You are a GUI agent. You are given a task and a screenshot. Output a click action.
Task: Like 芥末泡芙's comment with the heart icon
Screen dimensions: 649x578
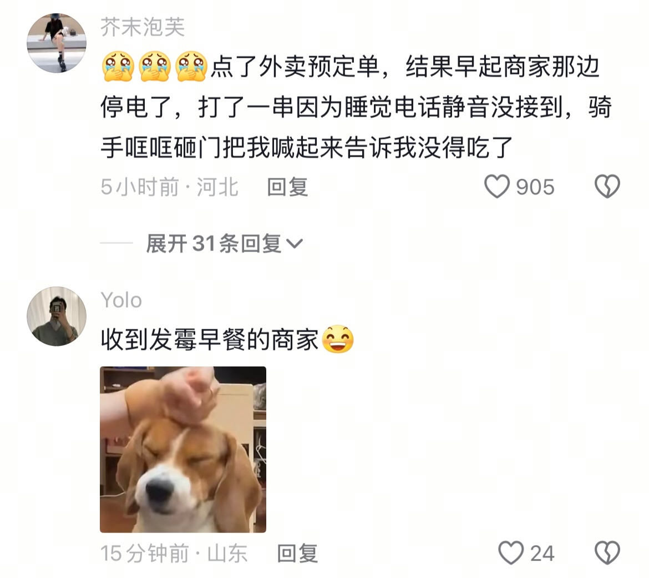point(496,187)
